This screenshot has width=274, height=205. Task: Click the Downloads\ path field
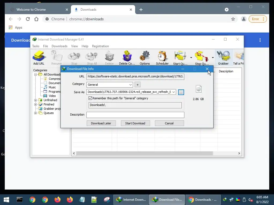[135, 105]
